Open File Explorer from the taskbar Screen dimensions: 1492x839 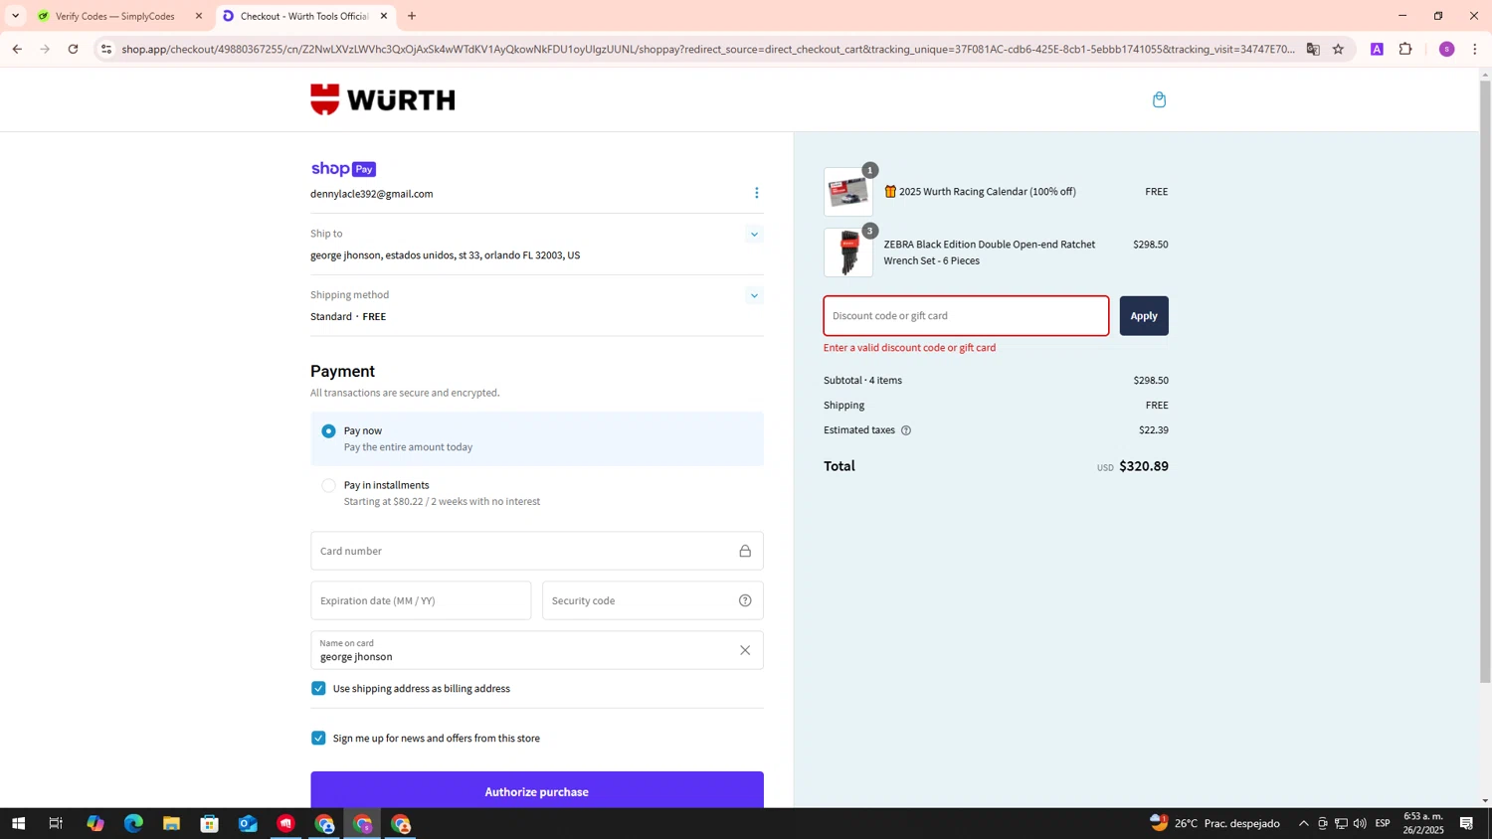click(171, 823)
